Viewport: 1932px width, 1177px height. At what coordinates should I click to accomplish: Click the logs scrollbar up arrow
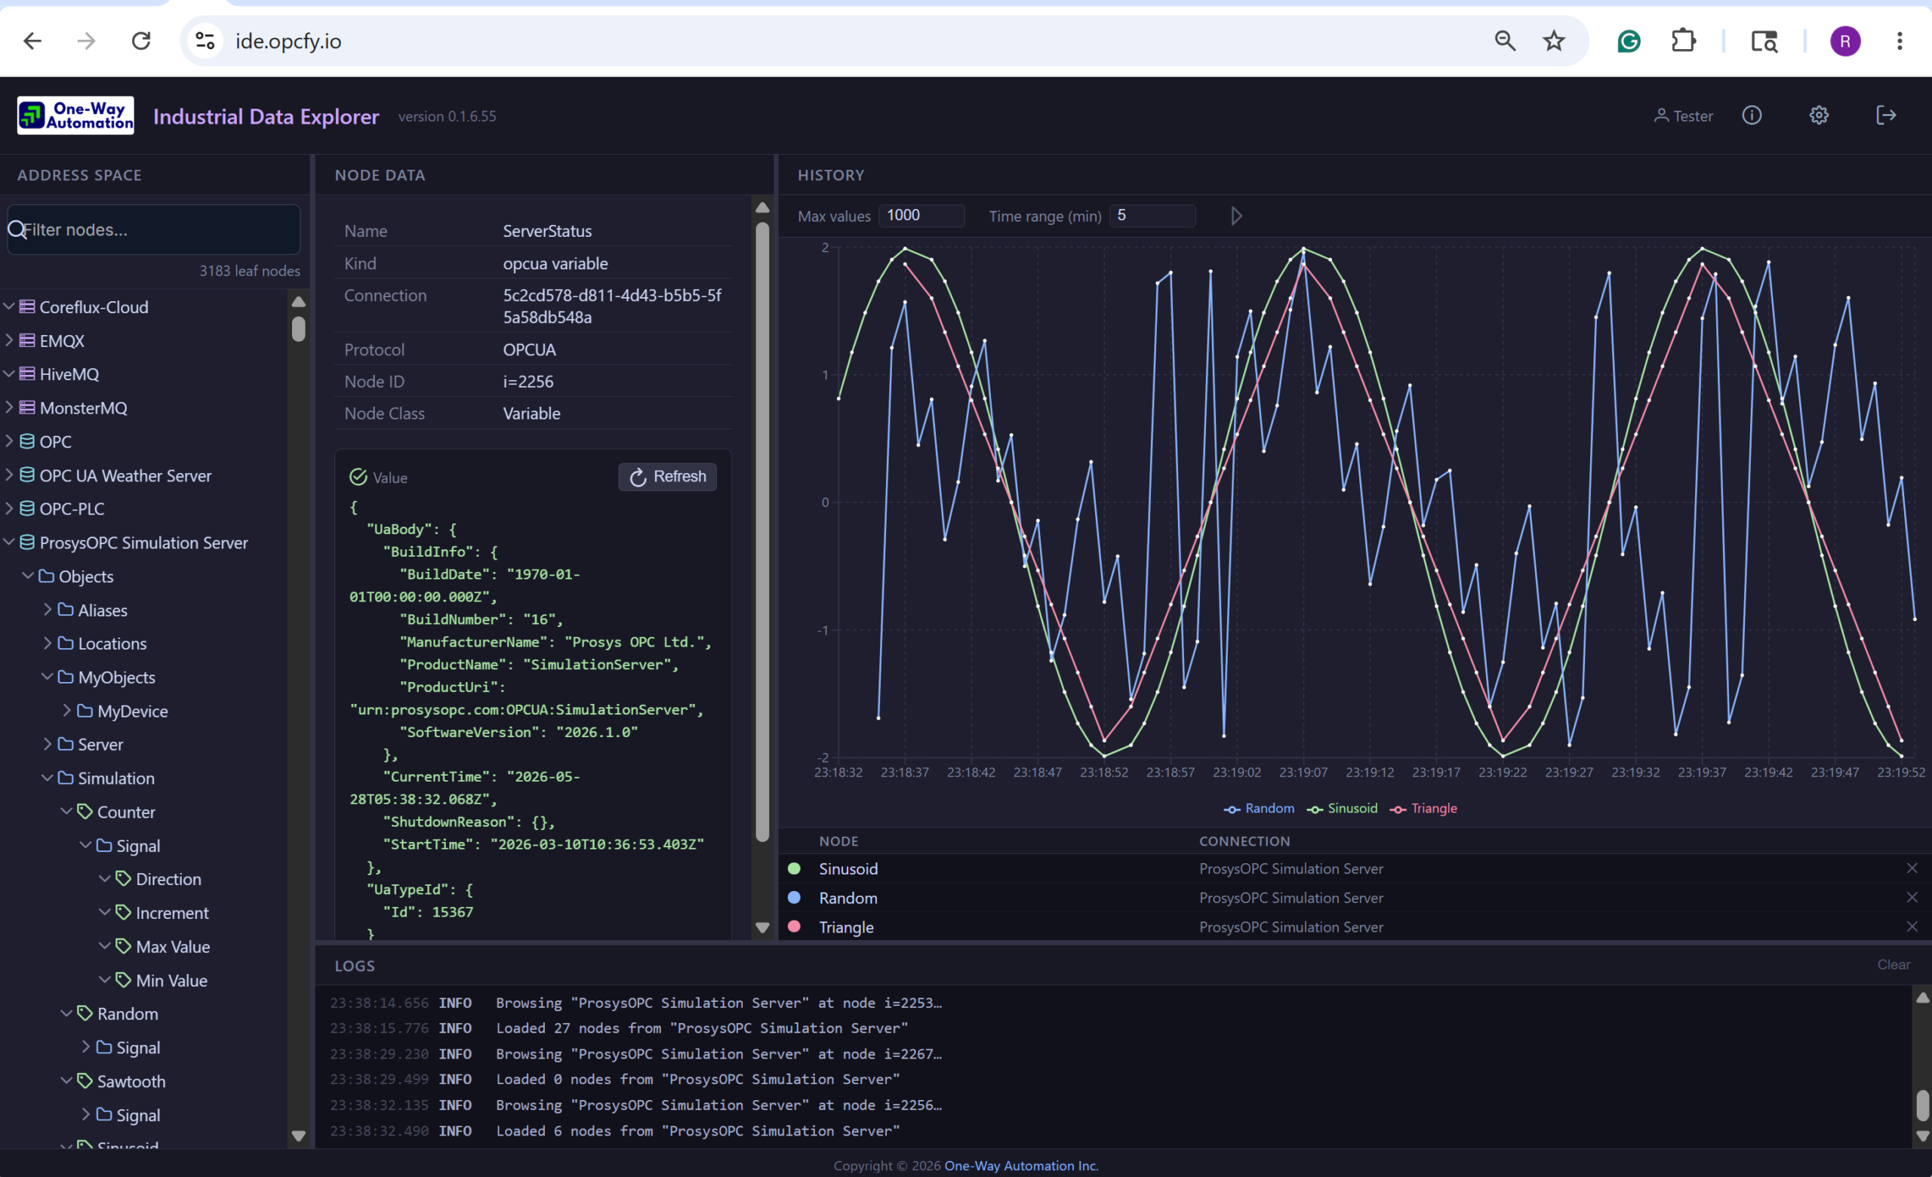(1923, 997)
